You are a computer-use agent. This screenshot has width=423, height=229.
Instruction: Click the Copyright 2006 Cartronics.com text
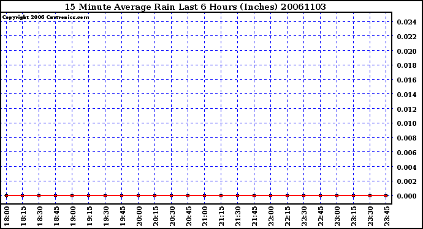point(45,18)
